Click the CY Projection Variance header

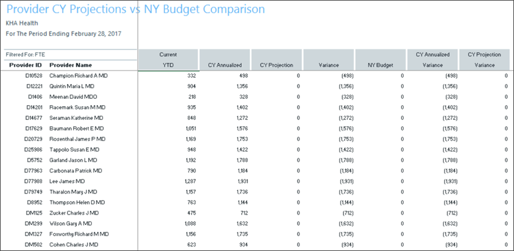(485, 59)
